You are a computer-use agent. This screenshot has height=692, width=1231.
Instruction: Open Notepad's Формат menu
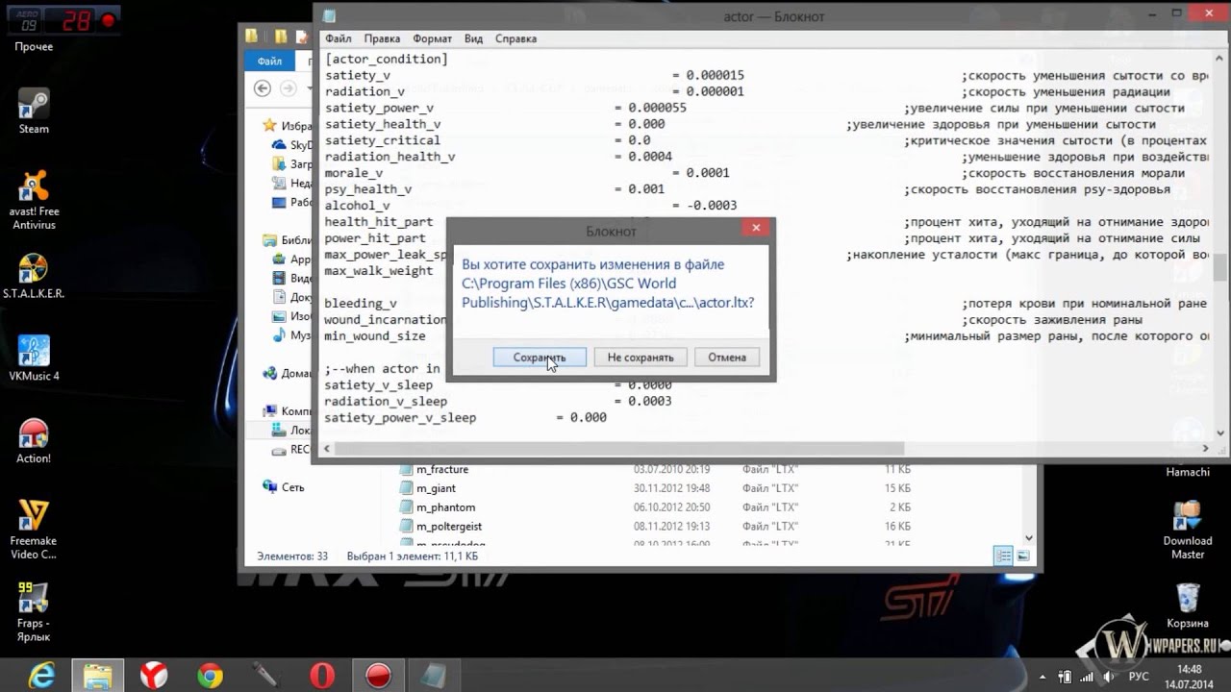432,38
